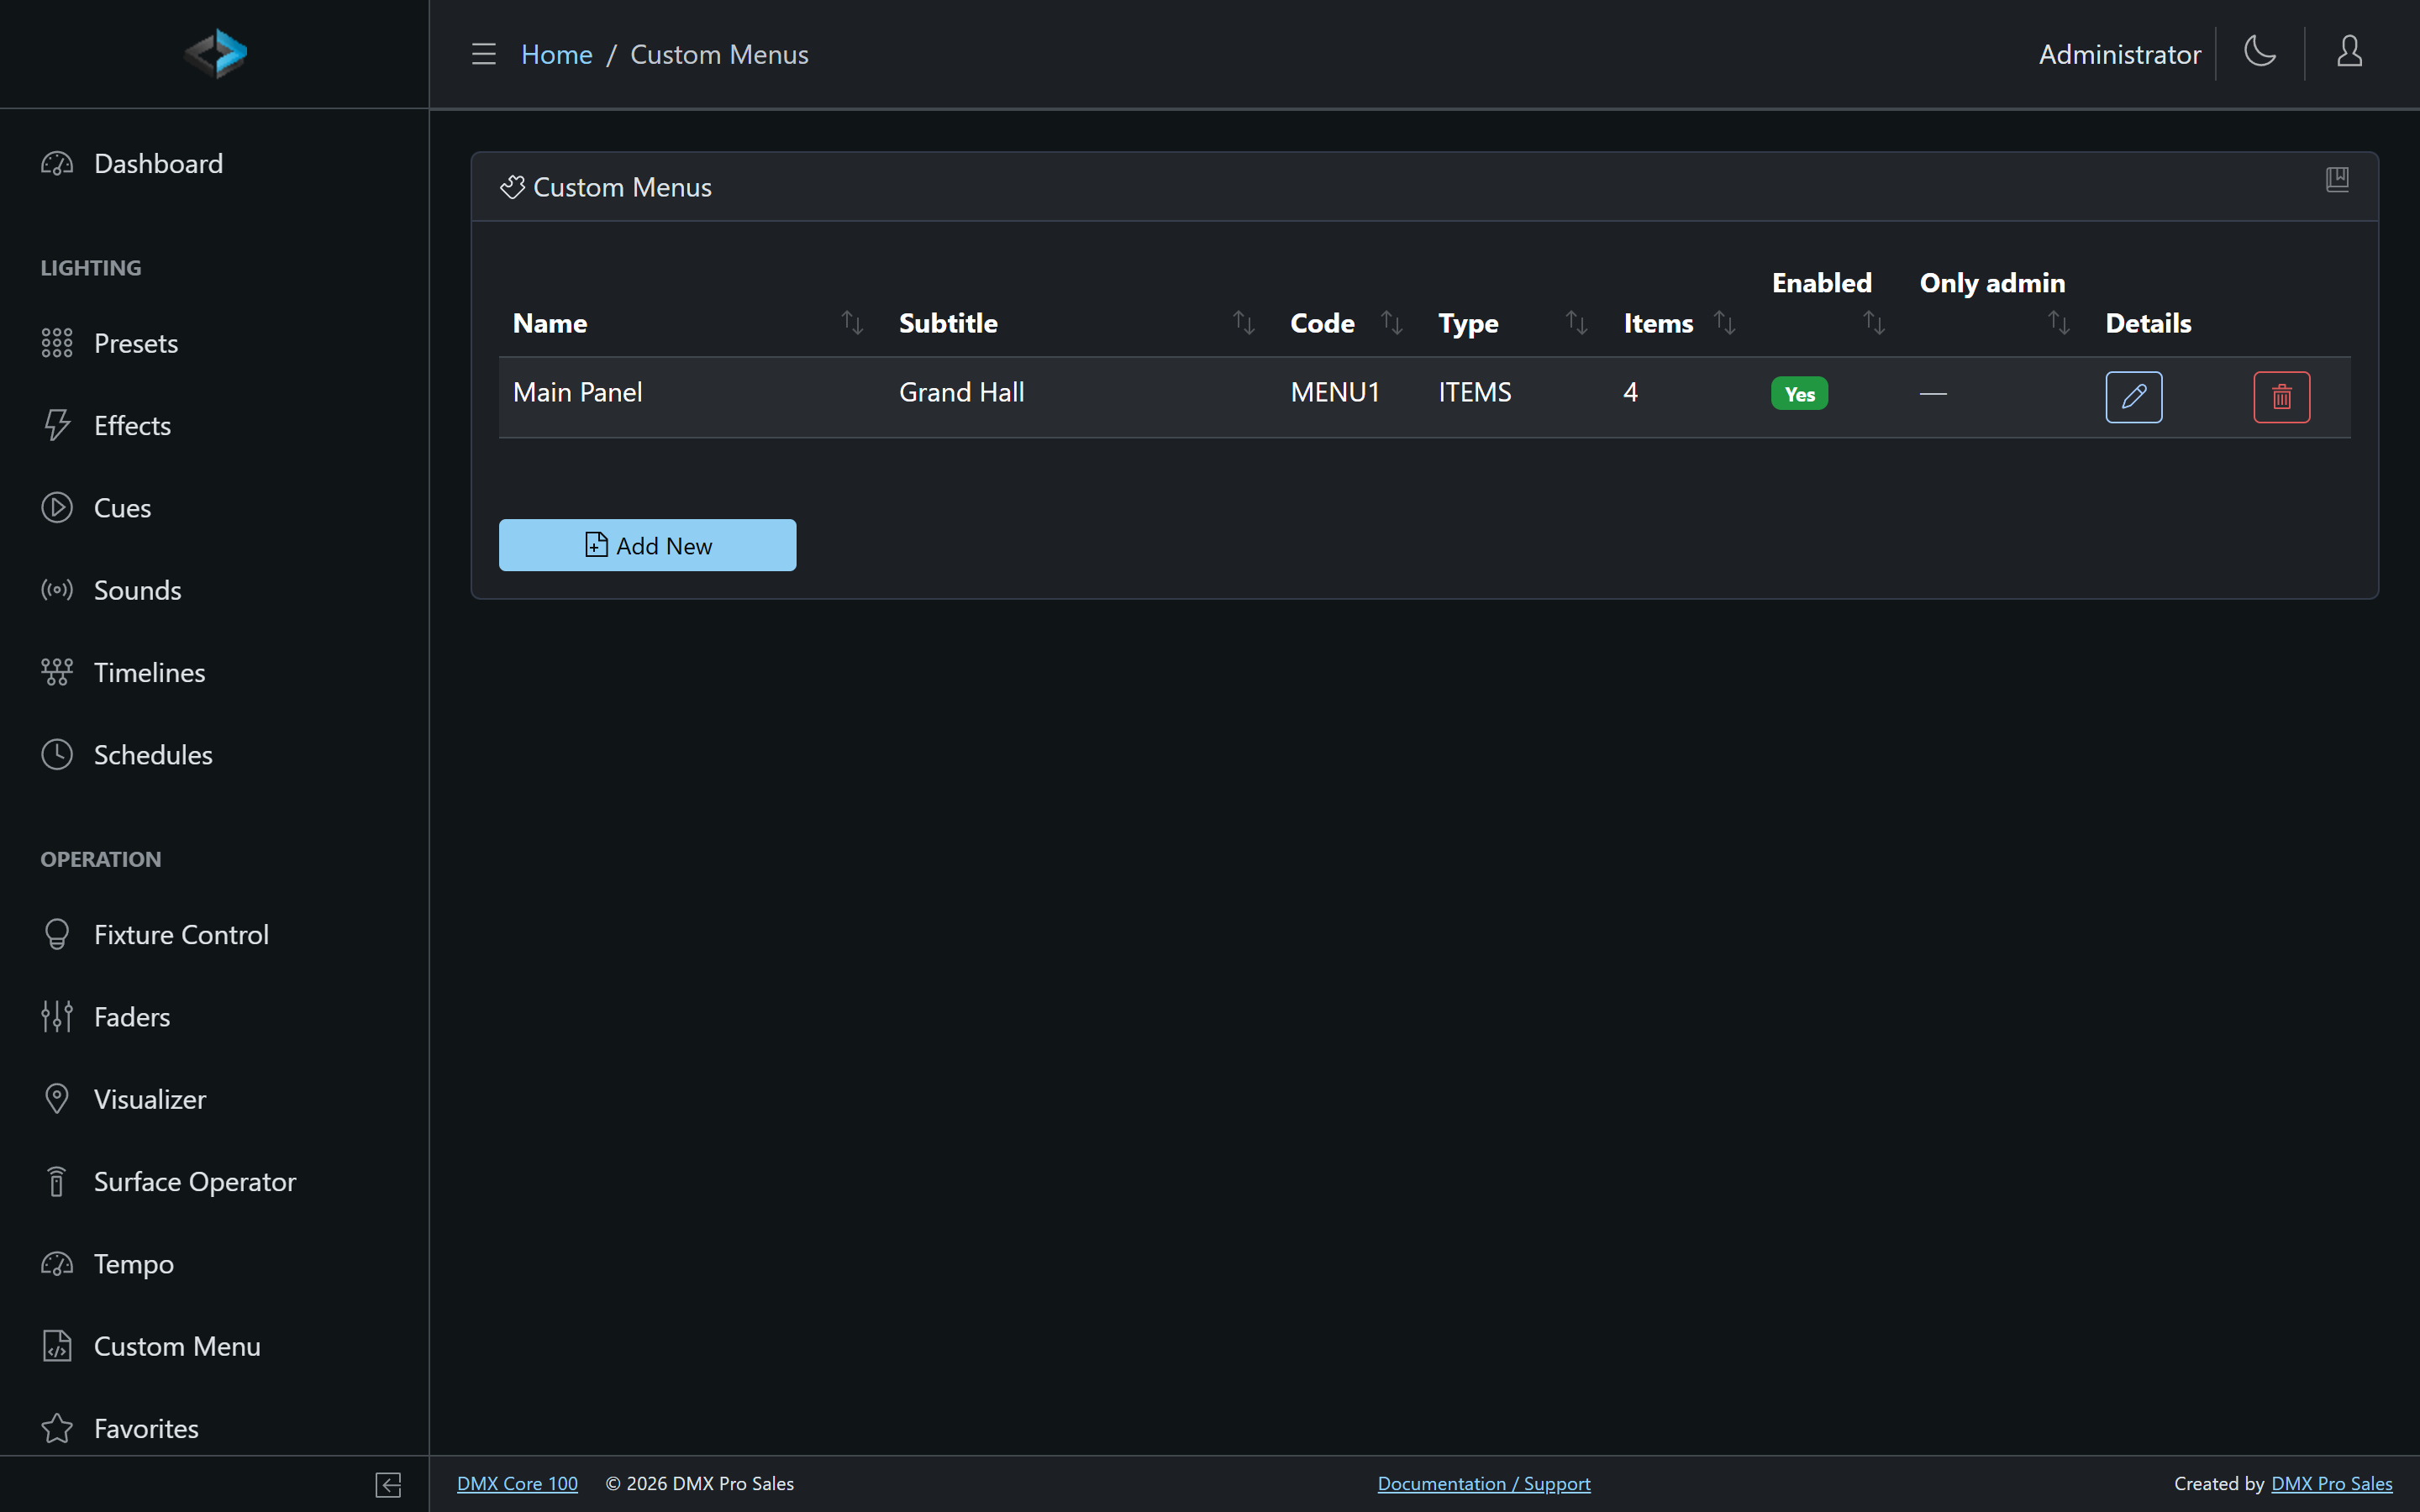This screenshot has width=2420, height=1512.
Task: Click the Schedules clock icon
Action: tap(57, 755)
